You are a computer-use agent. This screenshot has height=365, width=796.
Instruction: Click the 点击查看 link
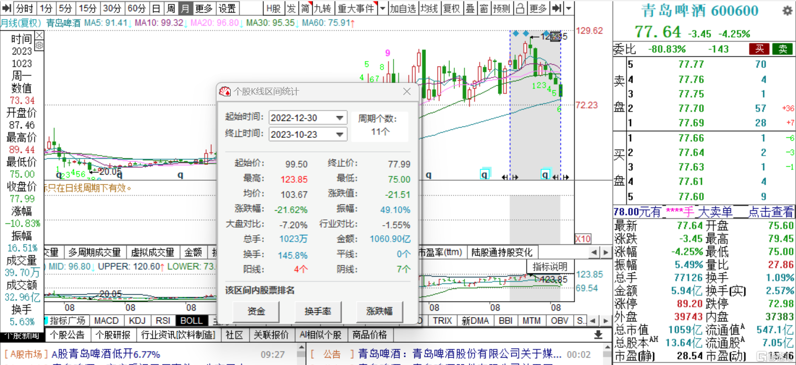pos(770,212)
